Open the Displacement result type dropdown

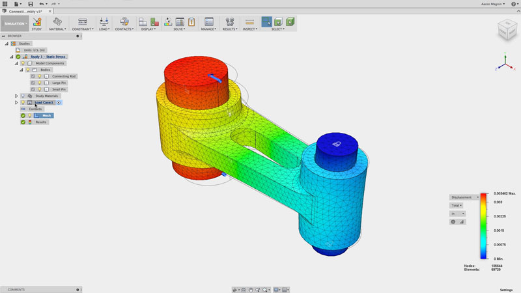pos(464,197)
